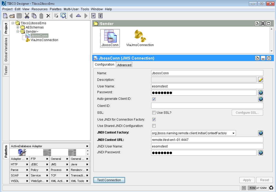Click the ActiveDatabase Adapter palette icon
Screen dimensions: 276x192
[22, 152]
